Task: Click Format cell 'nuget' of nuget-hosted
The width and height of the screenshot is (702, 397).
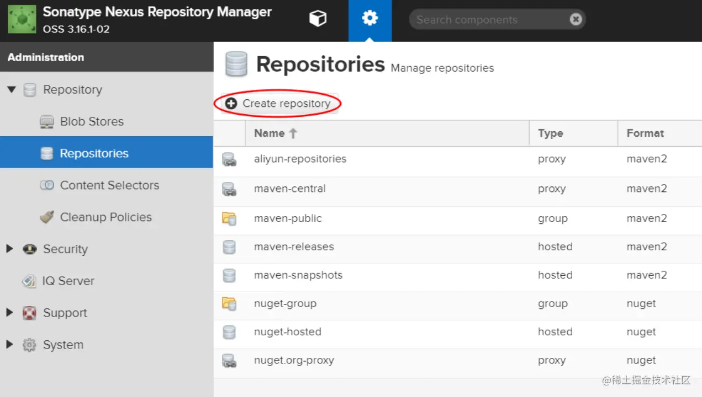Action: click(641, 332)
